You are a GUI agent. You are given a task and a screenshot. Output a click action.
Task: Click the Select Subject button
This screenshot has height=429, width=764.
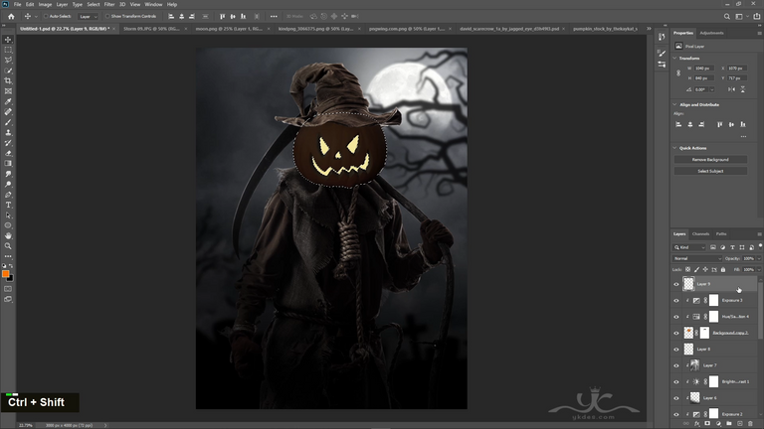tap(710, 171)
